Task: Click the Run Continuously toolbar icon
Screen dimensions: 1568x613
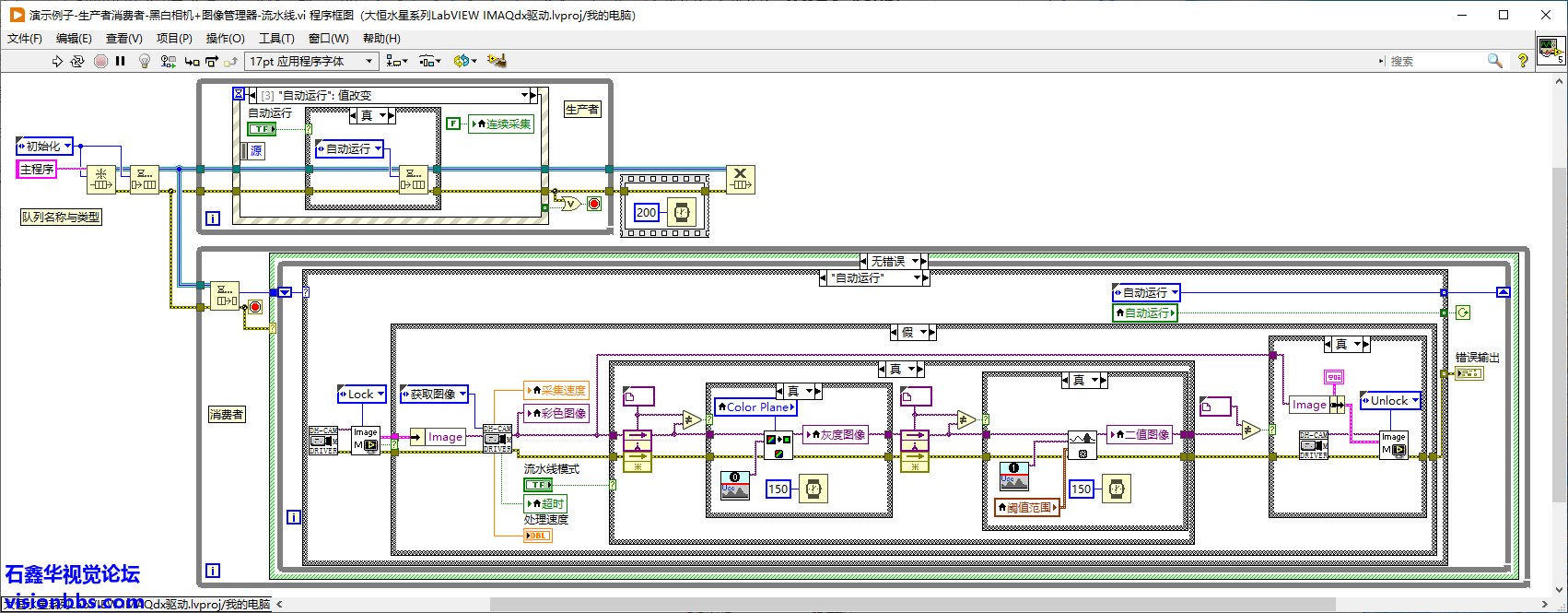Action: coord(77,61)
